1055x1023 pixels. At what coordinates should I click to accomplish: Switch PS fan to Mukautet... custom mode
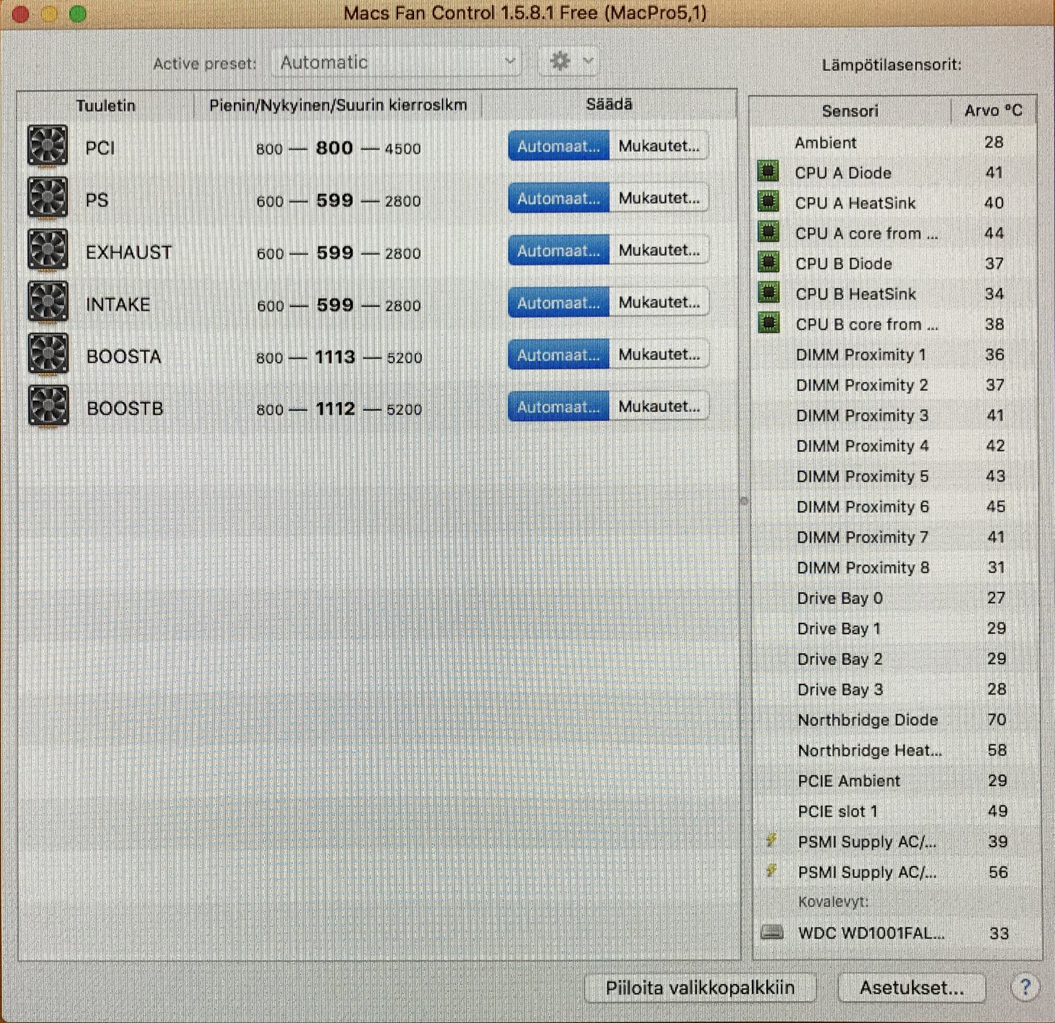pyautogui.click(x=659, y=198)
